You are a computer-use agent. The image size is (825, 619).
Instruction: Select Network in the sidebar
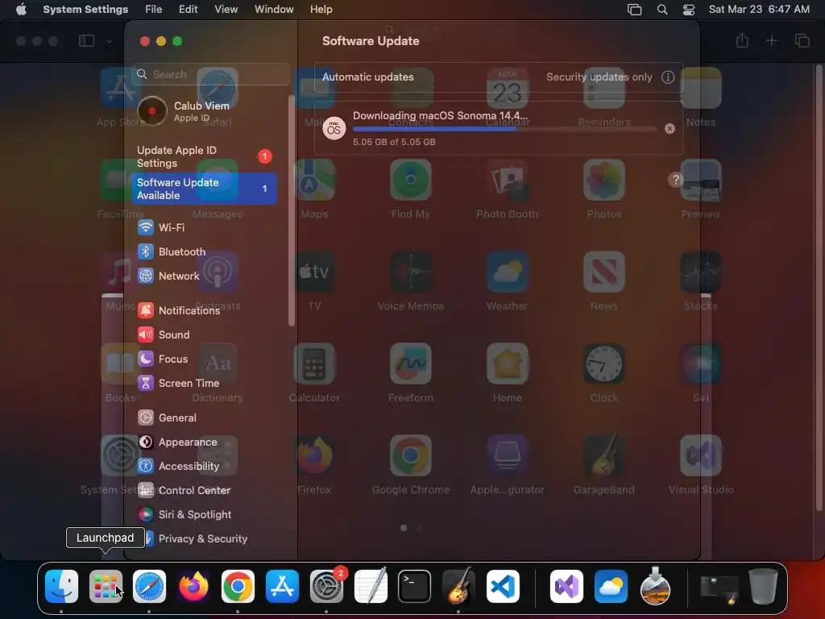point(205,276)
